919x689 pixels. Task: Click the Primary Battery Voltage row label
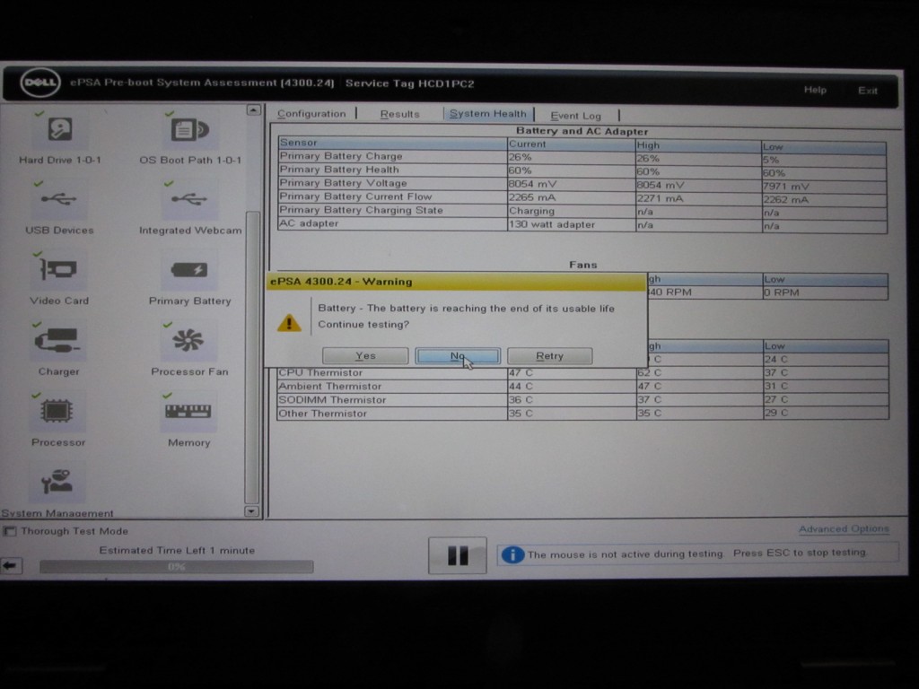tap(343, 183)
